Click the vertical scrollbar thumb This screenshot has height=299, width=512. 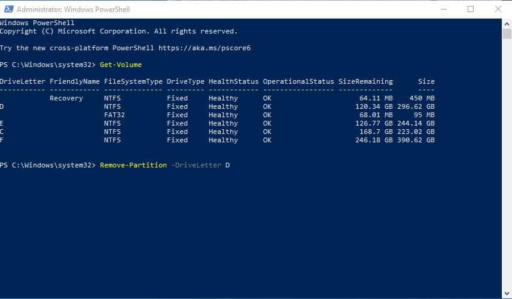point(507,34)
